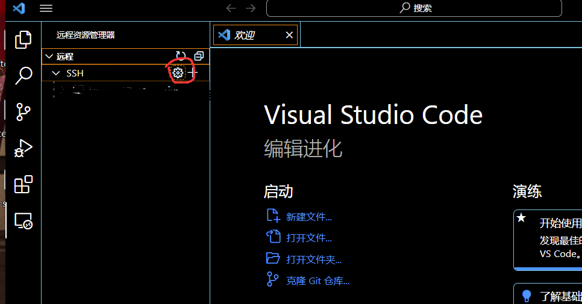Screen dimensions: 582x304
Task: Click the 打开文件夹... link
Action: pyautogui.click(x=314, y=259)
